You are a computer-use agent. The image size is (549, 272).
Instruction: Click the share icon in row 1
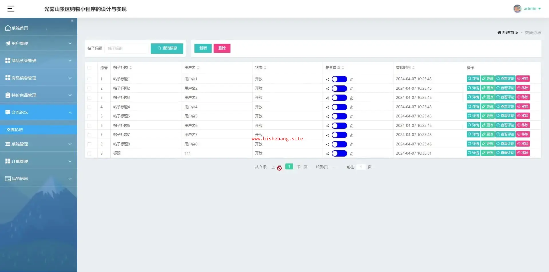pos(327,79)
